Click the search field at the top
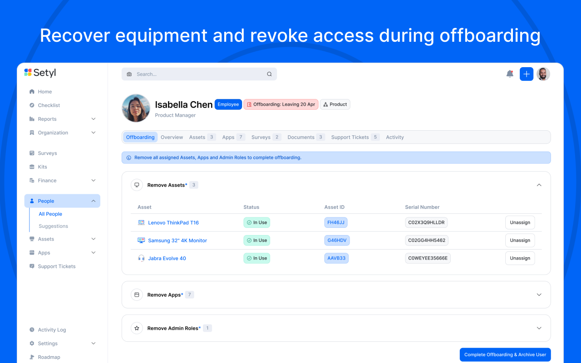 [x=199, y=74]
